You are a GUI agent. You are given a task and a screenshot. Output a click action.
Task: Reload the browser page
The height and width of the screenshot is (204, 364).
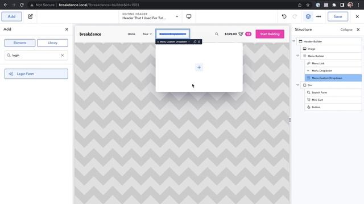[x=22, y=5]
